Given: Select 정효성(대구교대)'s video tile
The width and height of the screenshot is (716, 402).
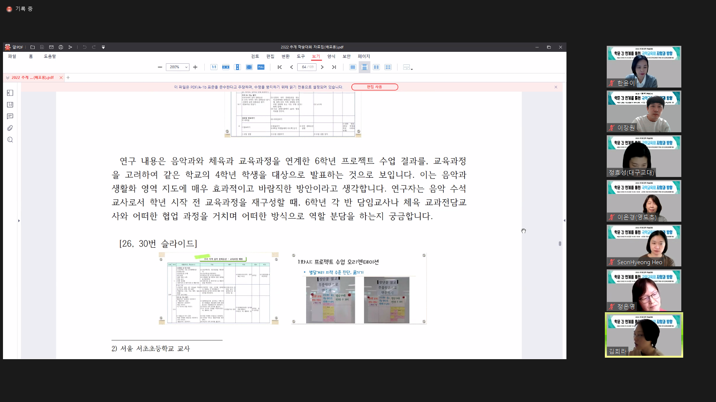Looking at the screenshot, I should tap(644, 156).
